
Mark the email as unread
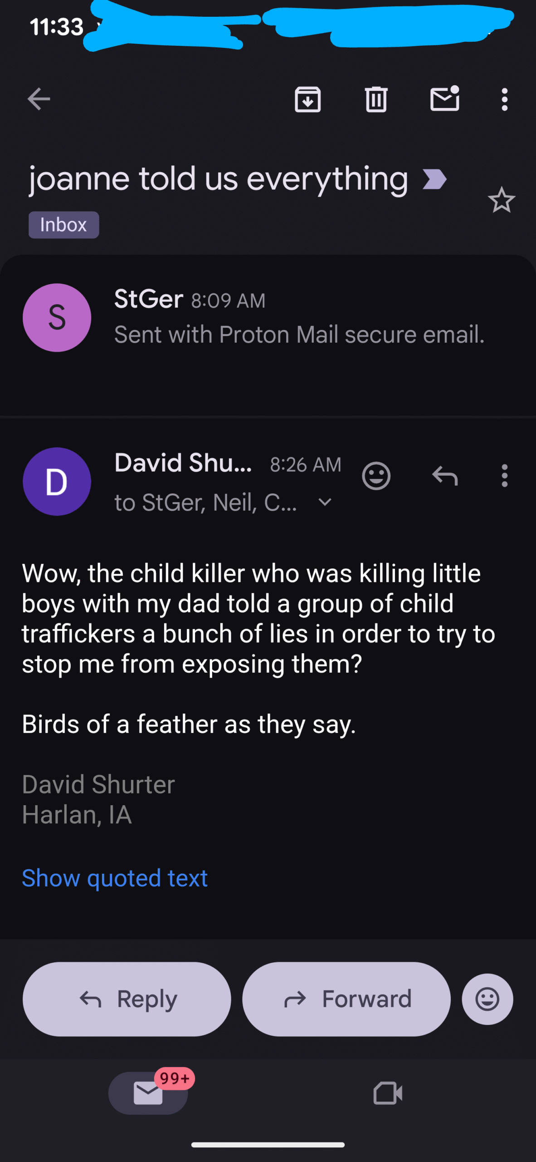[x=444, y=98]
